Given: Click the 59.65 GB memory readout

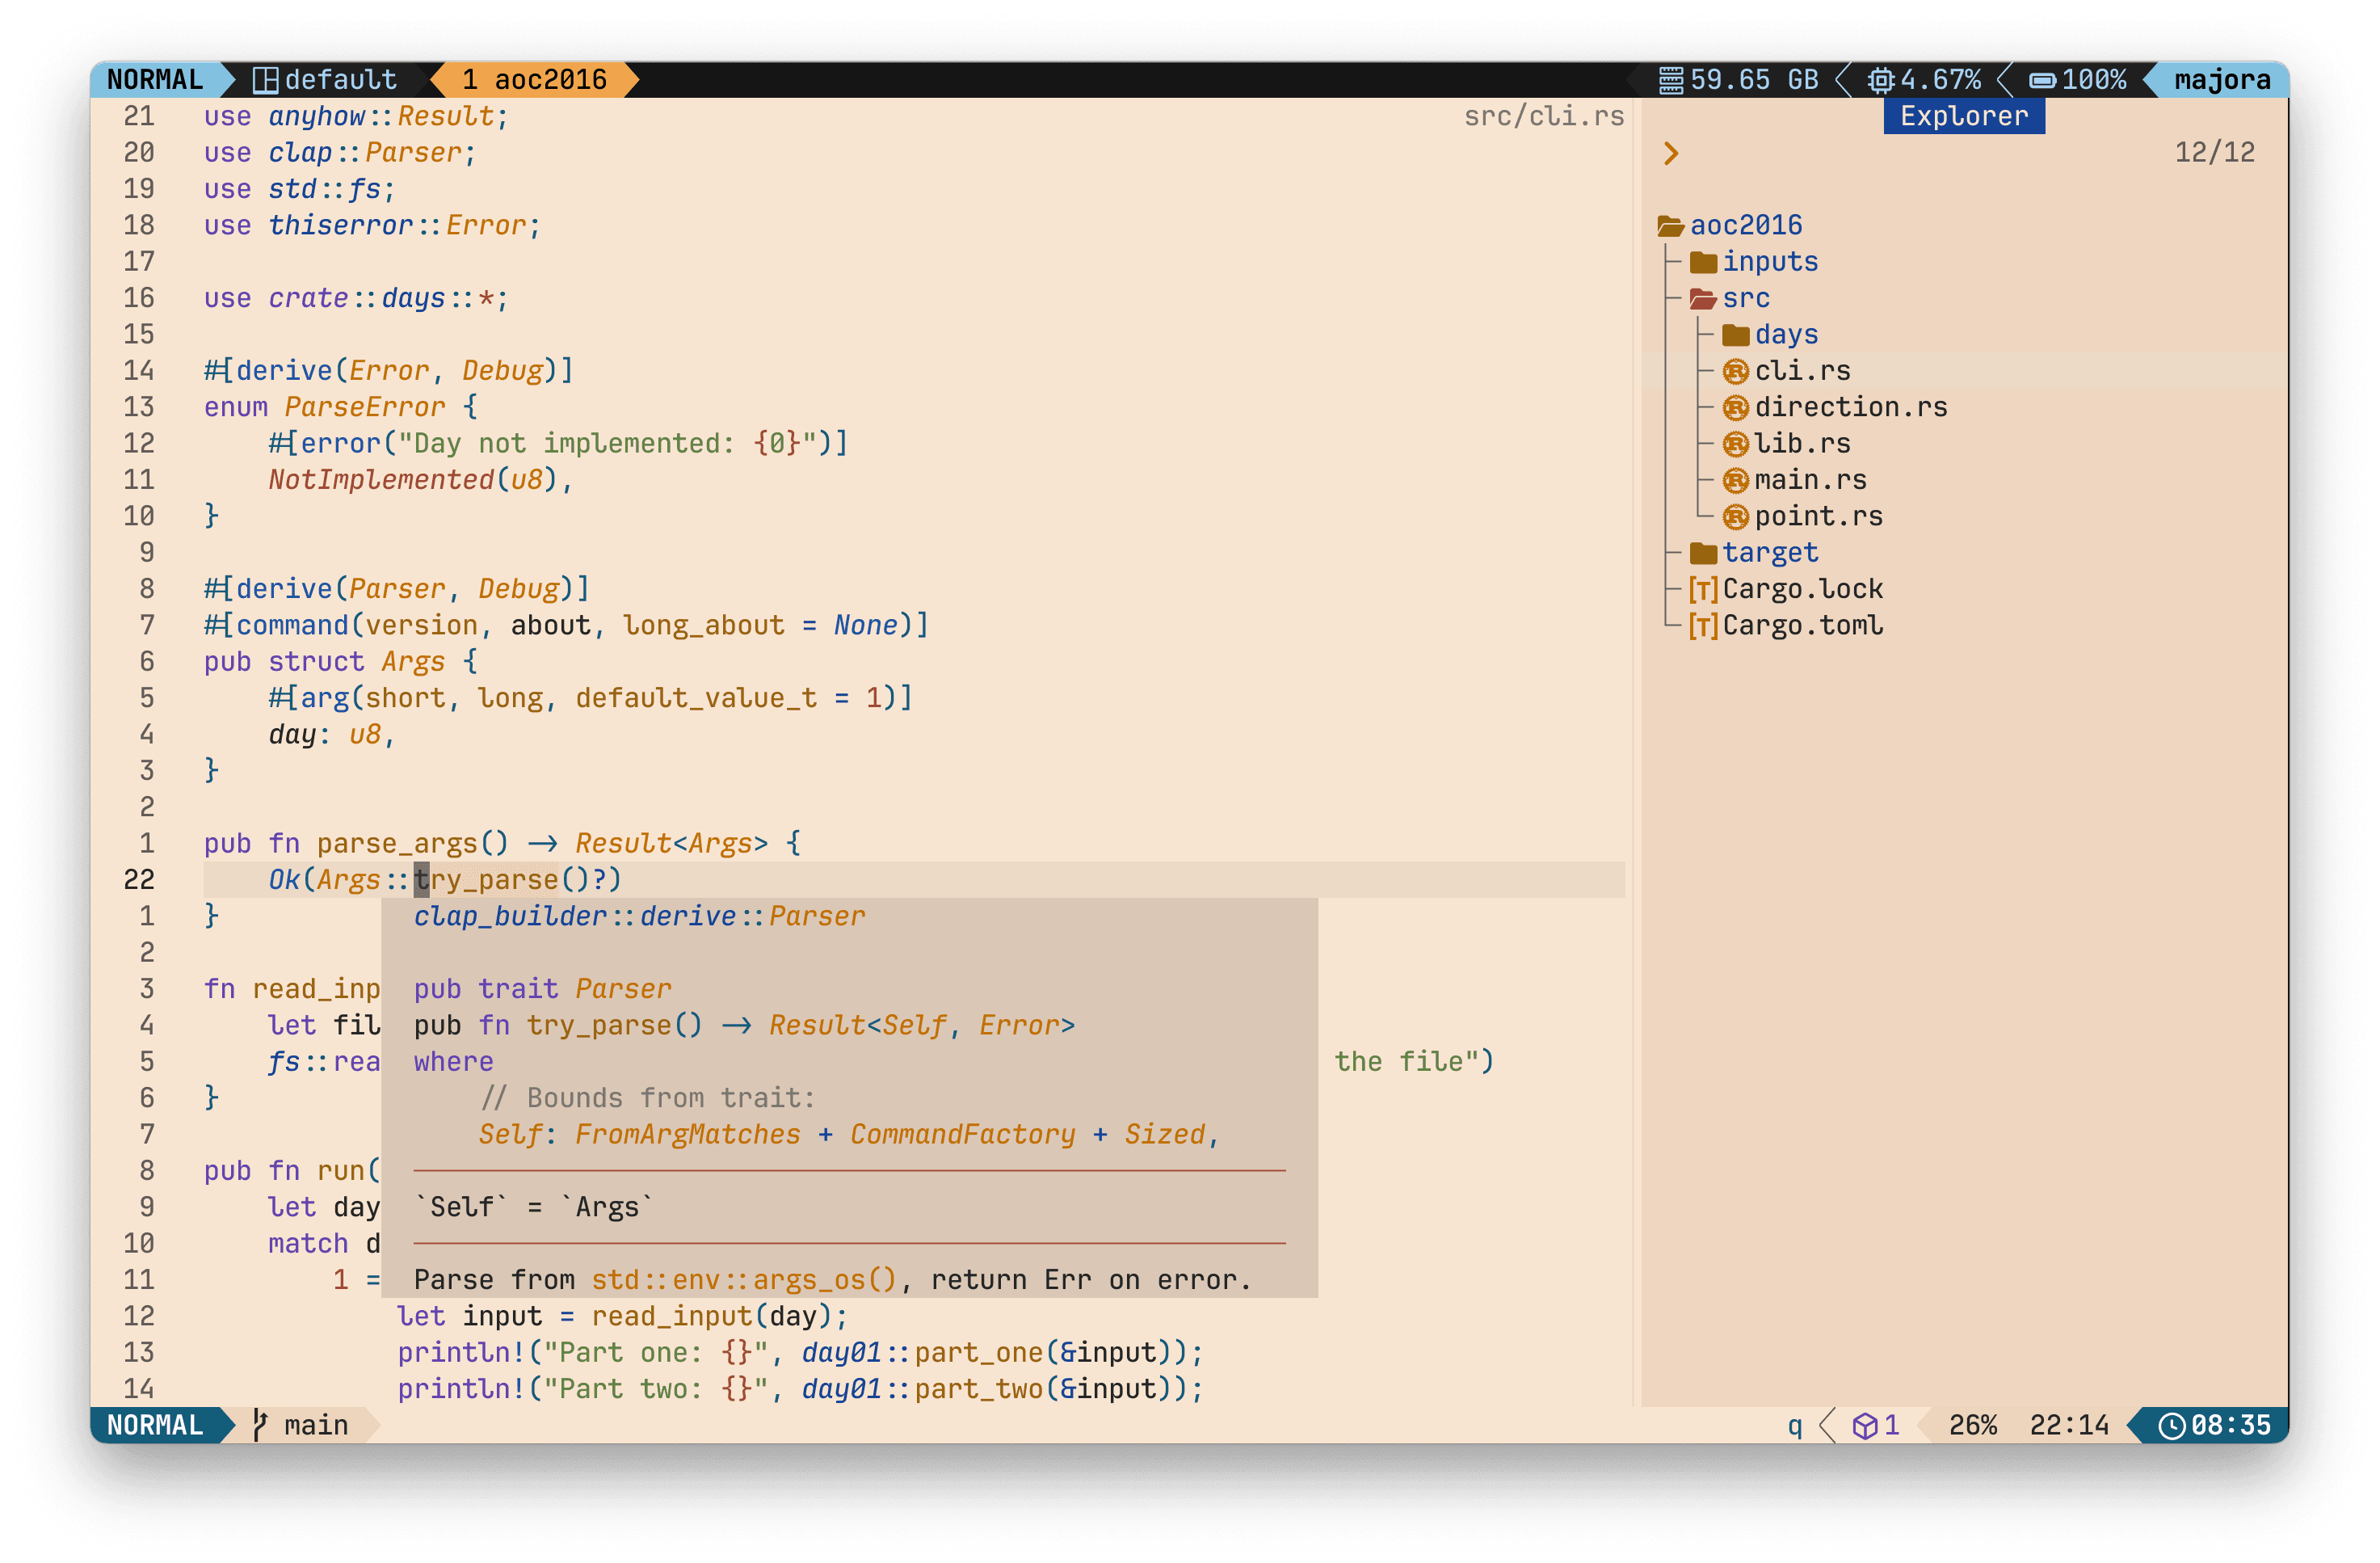Looking at the screenshot, I should point(1754,80).
